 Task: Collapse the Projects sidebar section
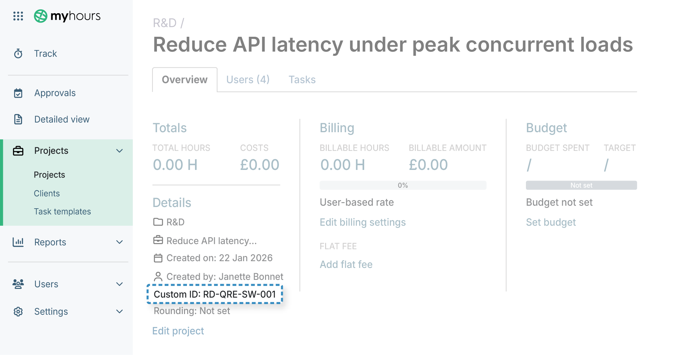pos(119,150)
